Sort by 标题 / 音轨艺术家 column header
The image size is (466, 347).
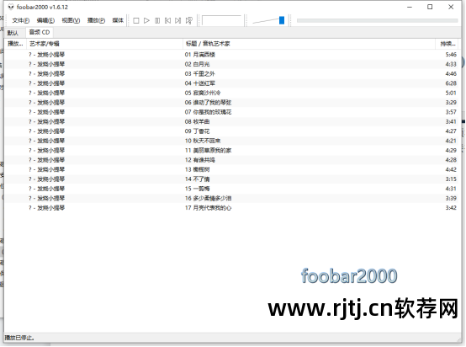(309, 44)
